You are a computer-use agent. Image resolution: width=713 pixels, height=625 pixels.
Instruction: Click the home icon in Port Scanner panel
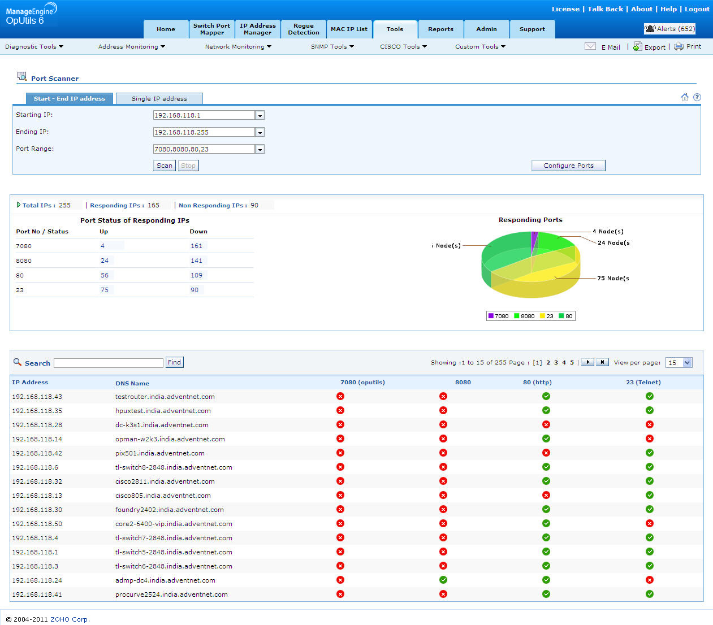685,97
